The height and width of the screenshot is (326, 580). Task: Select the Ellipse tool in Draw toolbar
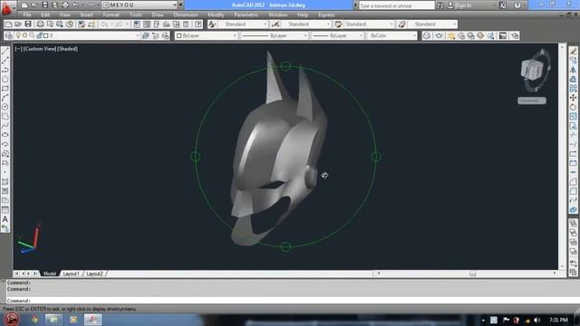[x=5, y=135]
